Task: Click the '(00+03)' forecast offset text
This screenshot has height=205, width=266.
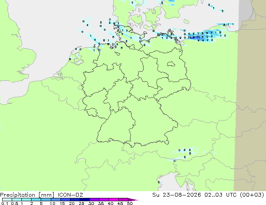Action: point(252,195)
